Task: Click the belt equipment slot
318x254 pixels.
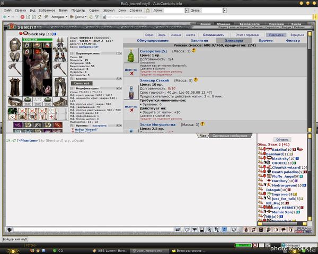Action: point(15,102)
